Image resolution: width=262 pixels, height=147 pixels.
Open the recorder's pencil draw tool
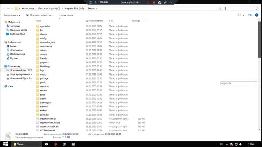pos(165,2)
